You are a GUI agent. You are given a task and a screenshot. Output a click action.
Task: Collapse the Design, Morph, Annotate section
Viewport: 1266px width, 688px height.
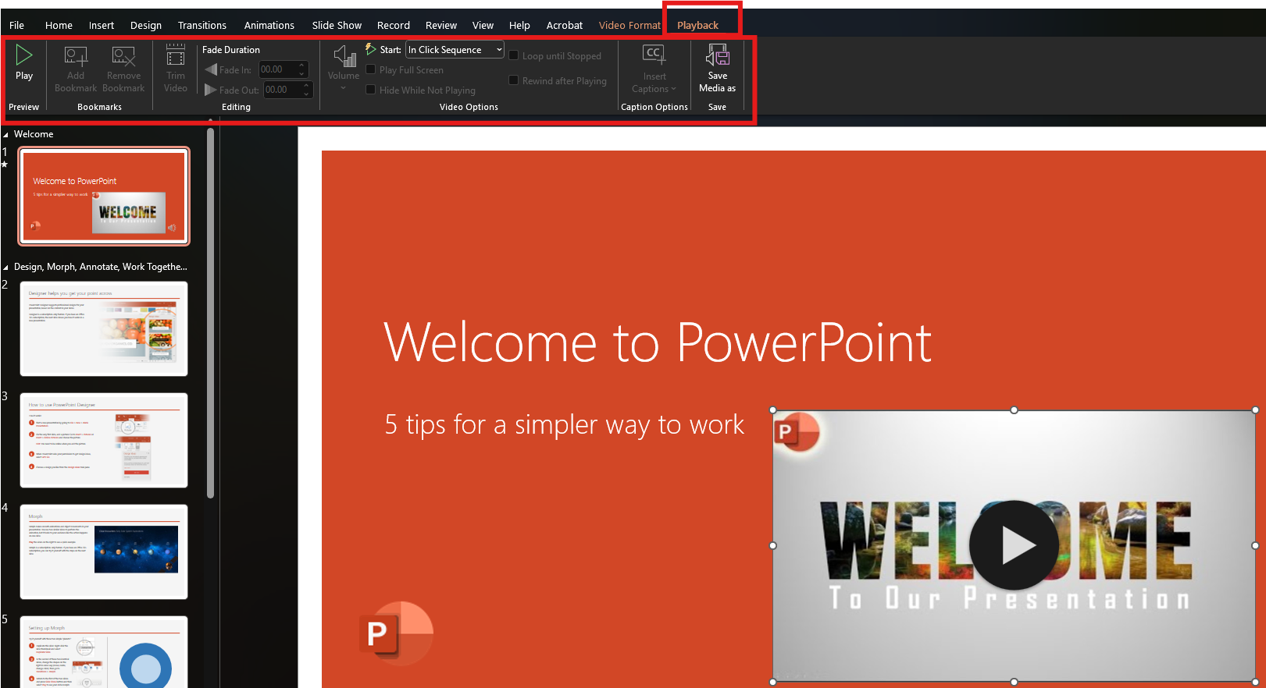(5, 268)
